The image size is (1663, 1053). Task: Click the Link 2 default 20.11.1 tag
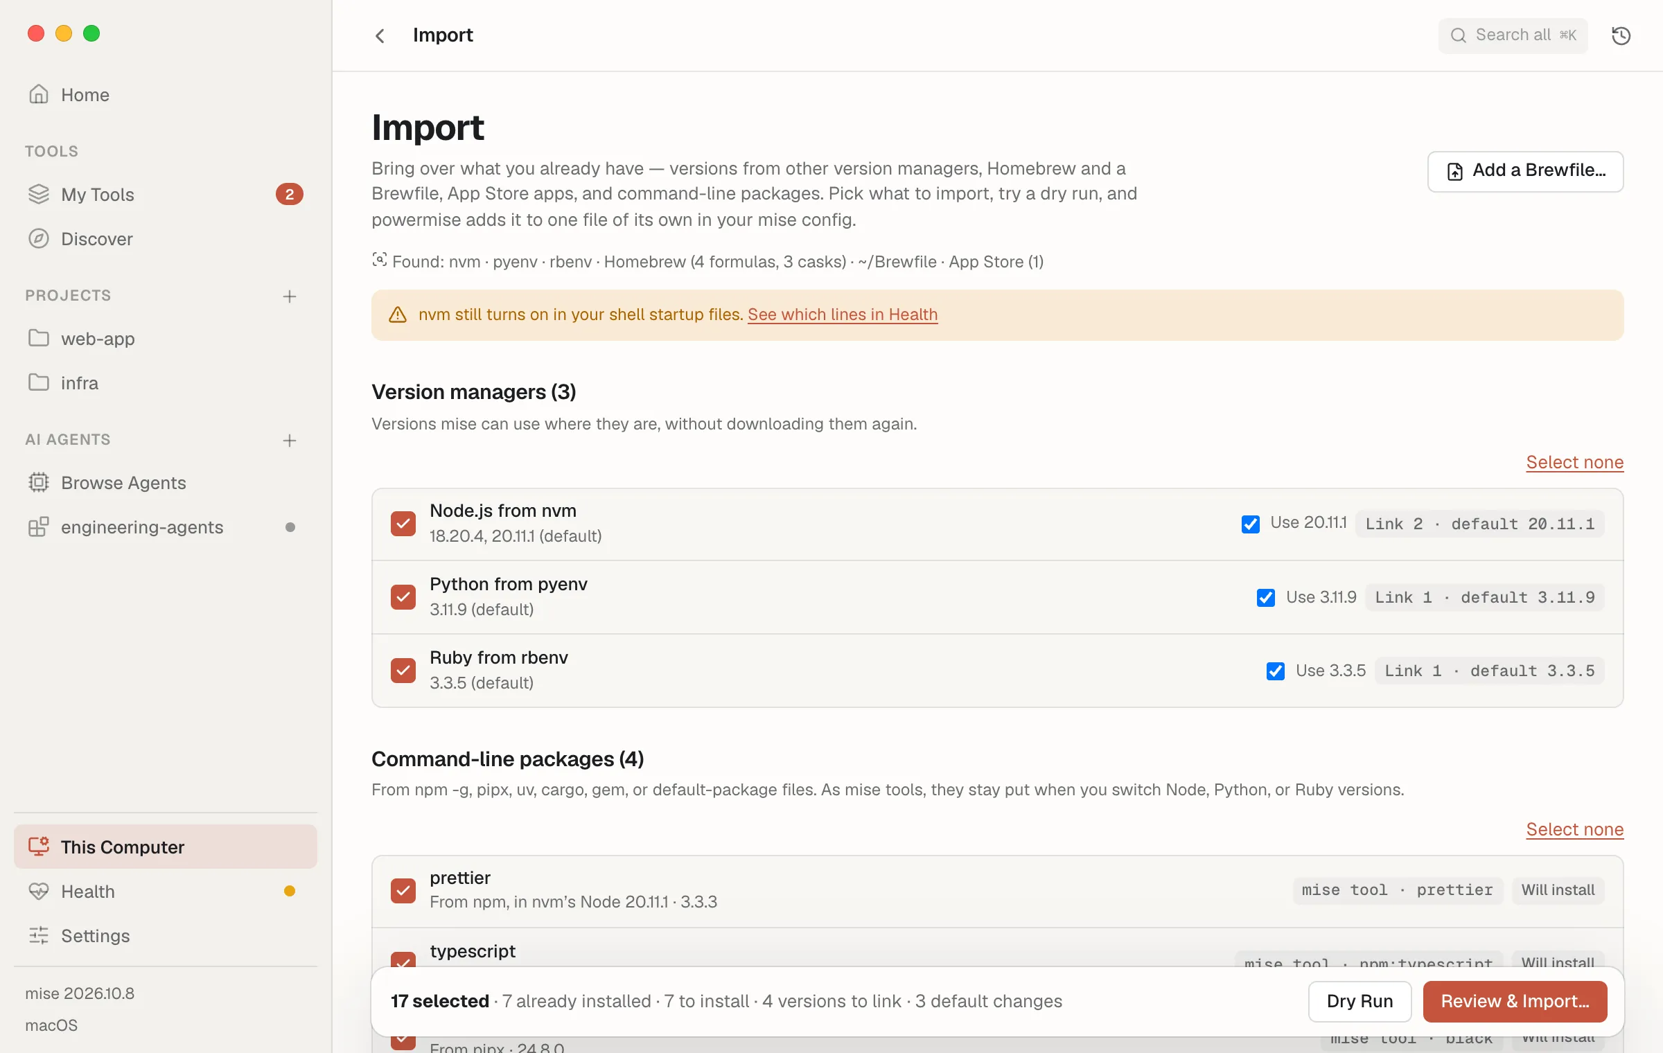1479,524
